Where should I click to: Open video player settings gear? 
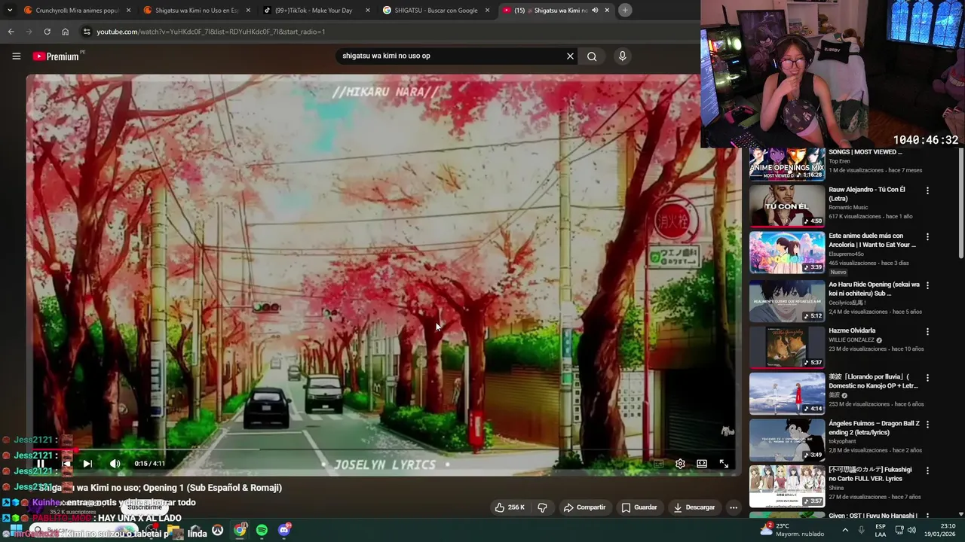[x=680, y=464]
